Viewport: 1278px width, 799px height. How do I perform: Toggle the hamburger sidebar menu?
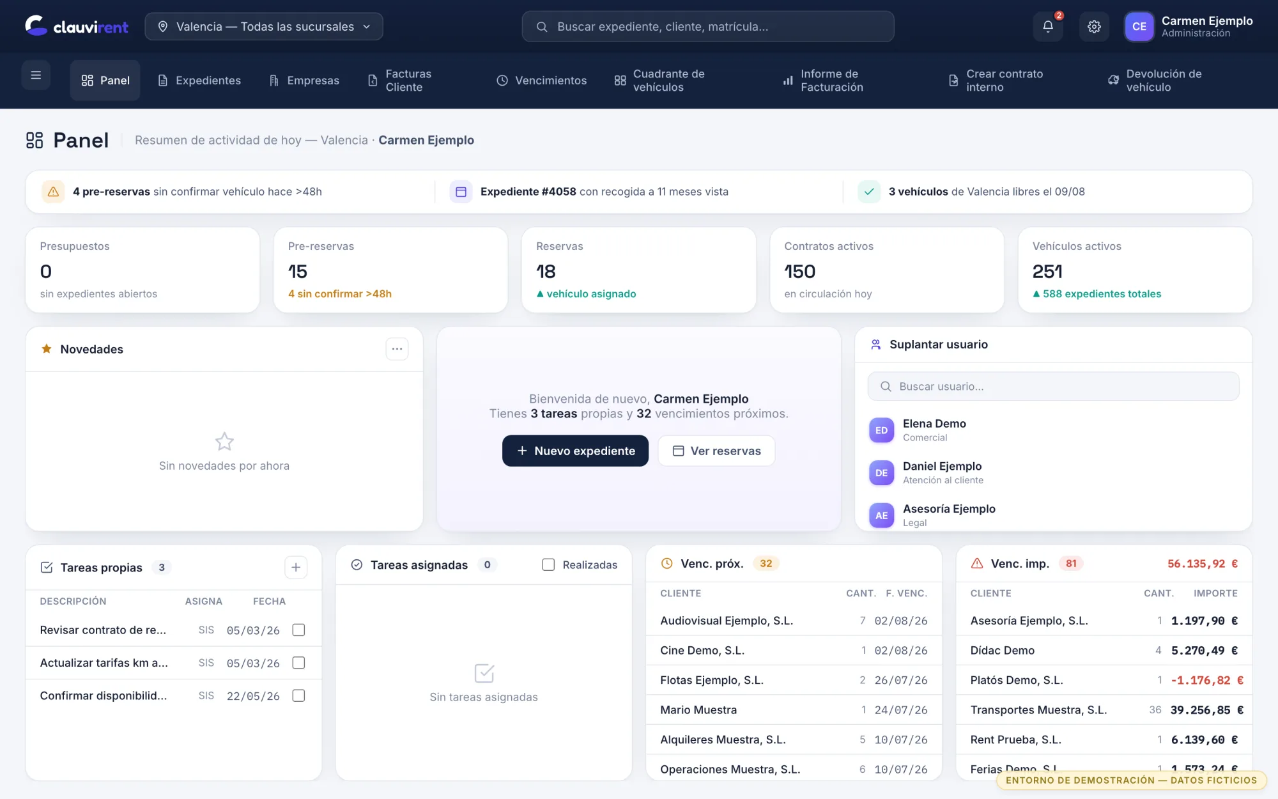point(36,75)
